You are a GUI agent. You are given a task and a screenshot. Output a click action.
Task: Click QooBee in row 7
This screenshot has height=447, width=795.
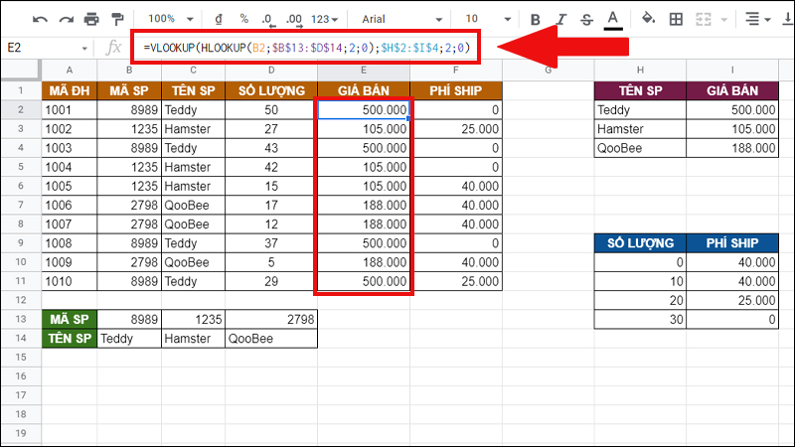[x=193, y=206]
